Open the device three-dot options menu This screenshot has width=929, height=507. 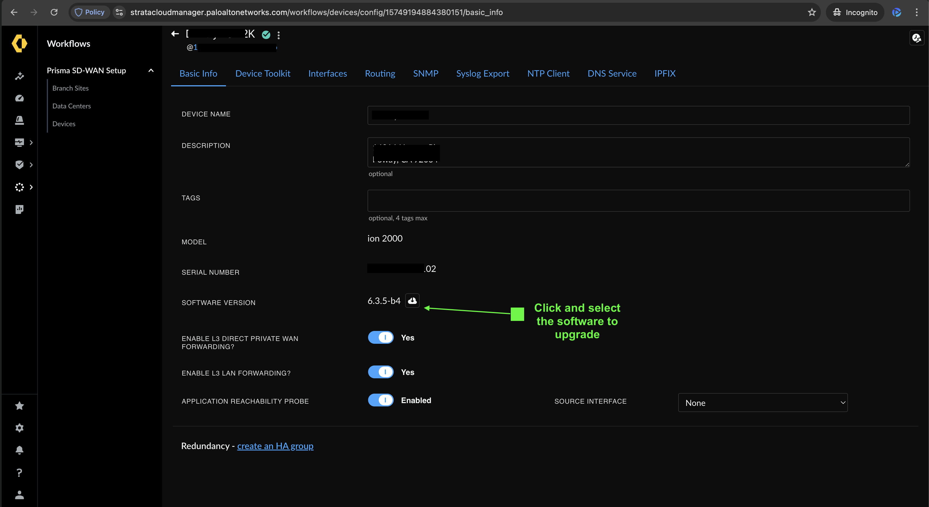tap(278, 35)
